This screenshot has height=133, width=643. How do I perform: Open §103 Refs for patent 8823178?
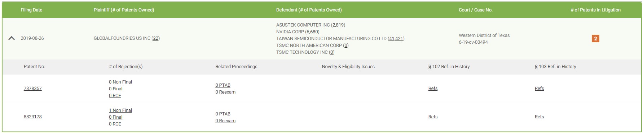(539, 117)
